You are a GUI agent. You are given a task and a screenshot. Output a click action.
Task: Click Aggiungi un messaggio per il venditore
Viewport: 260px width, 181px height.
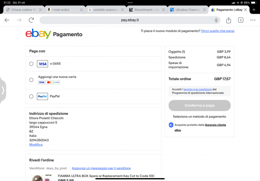click(101, 168)
